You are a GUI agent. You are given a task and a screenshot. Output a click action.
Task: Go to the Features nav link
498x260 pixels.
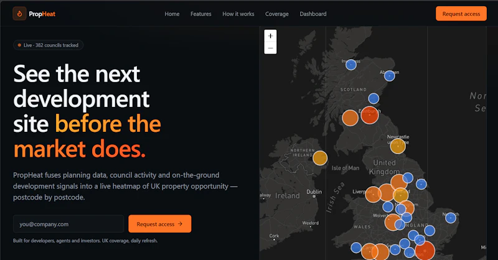coord(200,14)
